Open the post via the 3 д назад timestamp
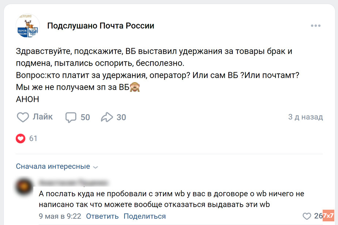The image size is (338, 225). pos(305,117)
